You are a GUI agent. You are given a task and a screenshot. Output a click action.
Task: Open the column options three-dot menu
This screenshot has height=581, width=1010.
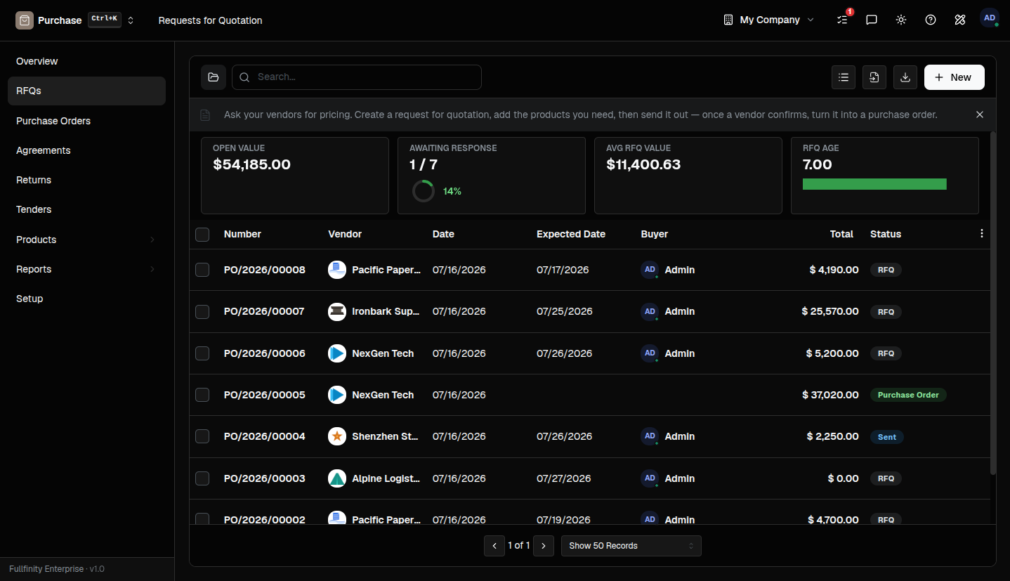[x=982, y=234]
